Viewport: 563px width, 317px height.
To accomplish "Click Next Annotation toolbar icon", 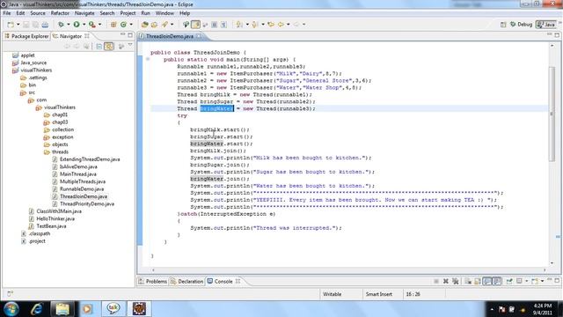I will [238, 25].
